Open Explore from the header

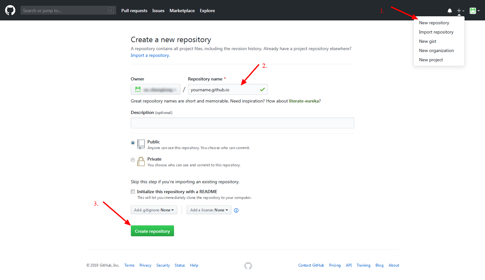(x=207, y=11)
